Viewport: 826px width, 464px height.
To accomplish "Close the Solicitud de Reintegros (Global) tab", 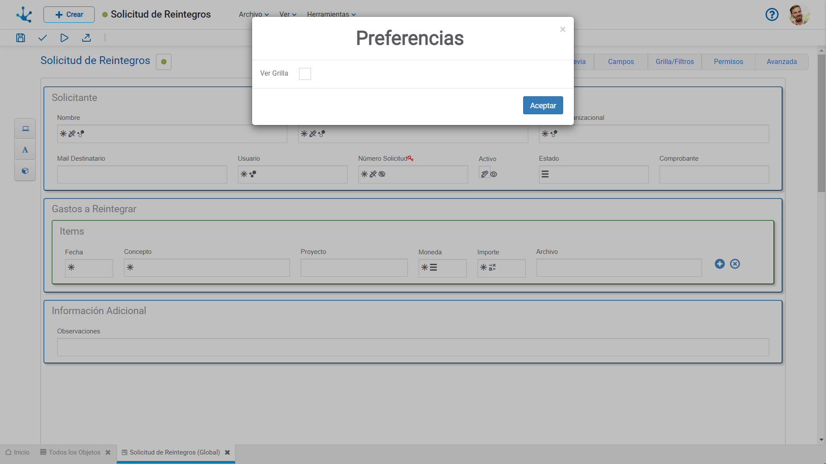I will (x=228, y=452).
